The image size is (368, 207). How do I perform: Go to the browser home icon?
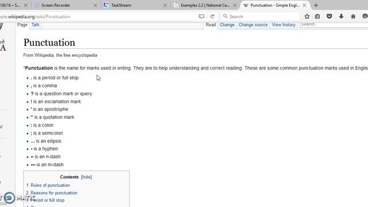pyautogui.click(x=353, y=17)
